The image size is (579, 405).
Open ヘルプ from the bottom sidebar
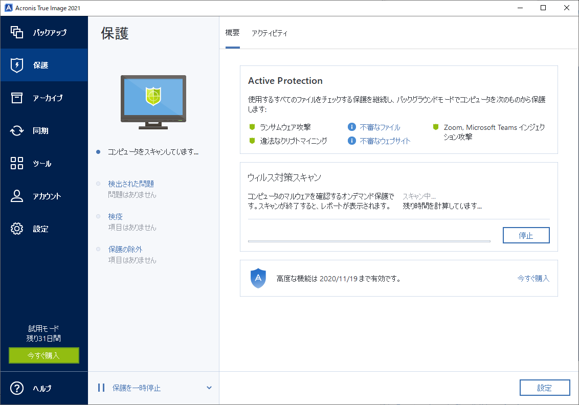tap(31, 389)
